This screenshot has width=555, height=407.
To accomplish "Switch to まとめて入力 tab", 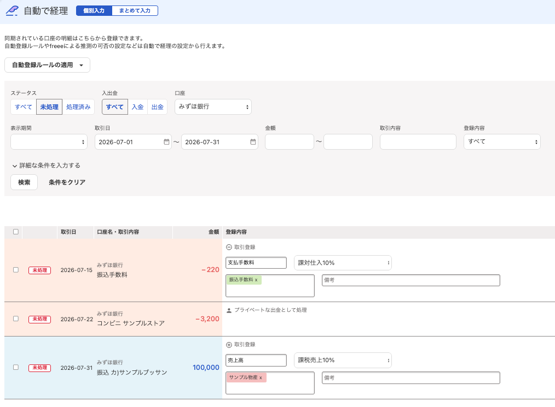I will pos(135,10).
